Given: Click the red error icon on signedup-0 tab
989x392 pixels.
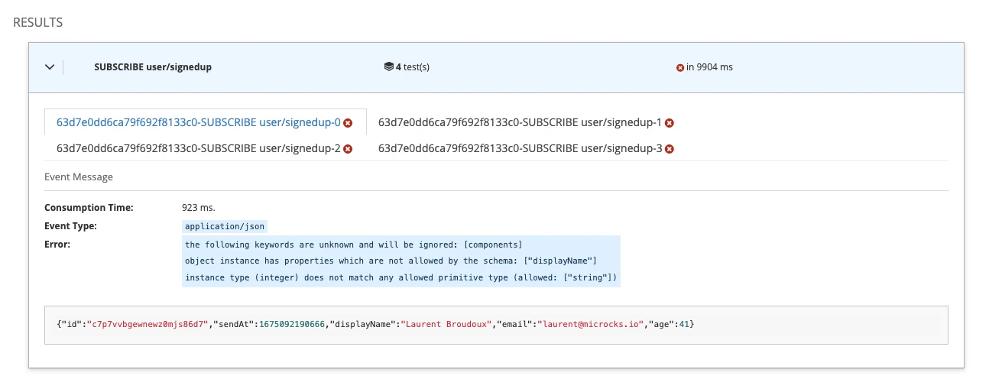Looking at the screenshot, I should point(348,123).
